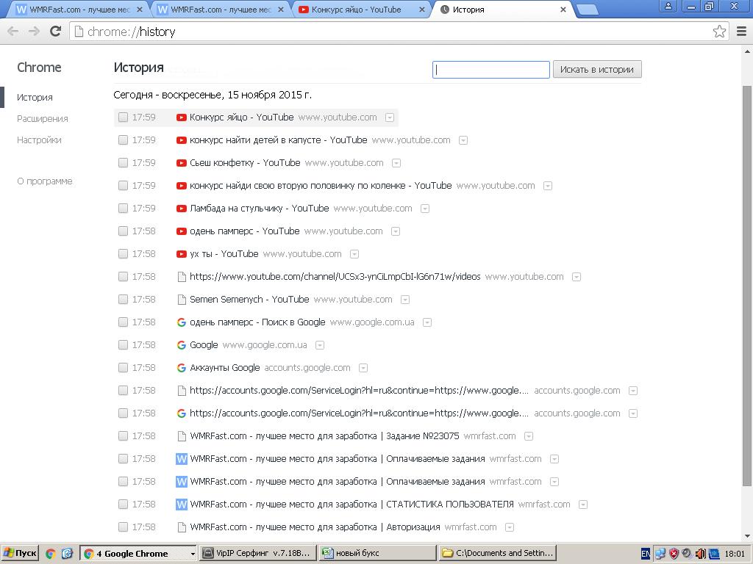Image resolution: width=753 pixels, height=564 pixels.
Task: Open 'Настройки' in the left sidebar
Action: coord(39,140)
